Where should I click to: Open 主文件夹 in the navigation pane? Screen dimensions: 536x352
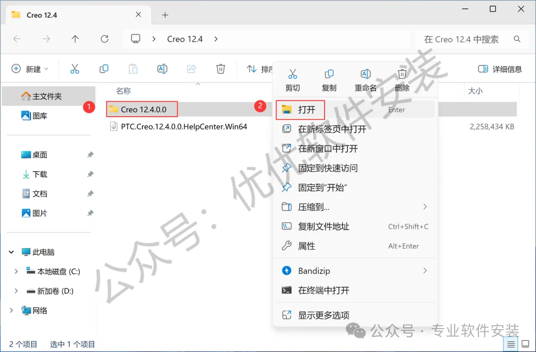pyautogui.click(x=49, y=96)
